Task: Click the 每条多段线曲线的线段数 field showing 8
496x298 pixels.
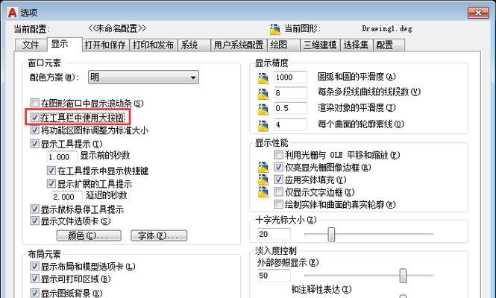Action: (x=290, y=93)
